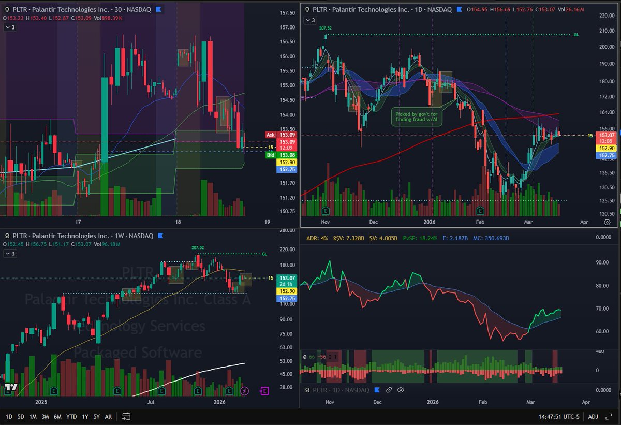Click the market status icon on daily chart
Image resolution: width=621 pixels, height=425 pixels.
click(307, 9)
